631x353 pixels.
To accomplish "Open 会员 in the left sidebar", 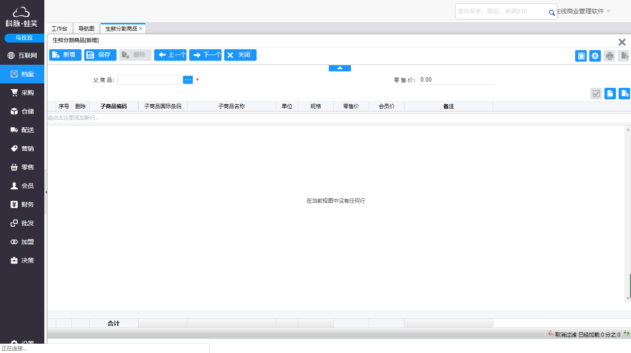I will point(22,186).
